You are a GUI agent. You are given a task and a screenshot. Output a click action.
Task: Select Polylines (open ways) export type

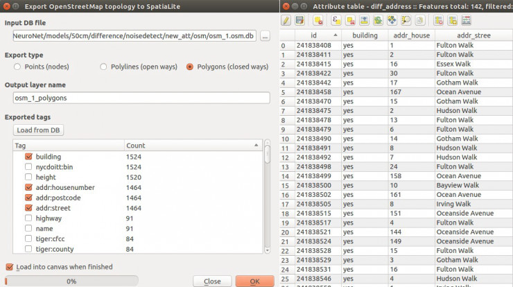pos(103,67)
